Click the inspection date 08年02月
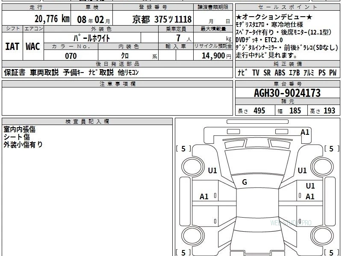The image size is (342, 256). [x=94, y=20]
